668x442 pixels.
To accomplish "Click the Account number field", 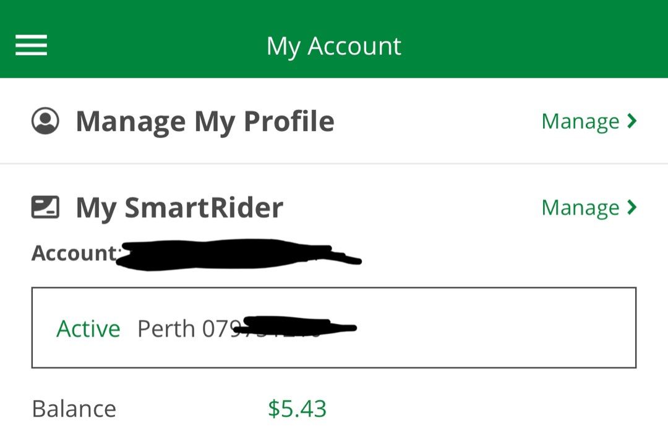I will [x=186, y=253].
